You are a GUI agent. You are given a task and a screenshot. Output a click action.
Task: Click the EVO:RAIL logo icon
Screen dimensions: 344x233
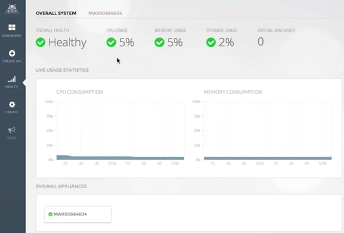tap(12, 9)
